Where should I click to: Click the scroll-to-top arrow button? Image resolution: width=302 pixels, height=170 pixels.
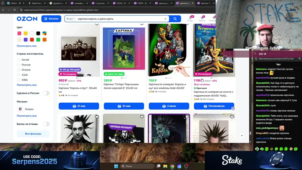pos(242,136)
